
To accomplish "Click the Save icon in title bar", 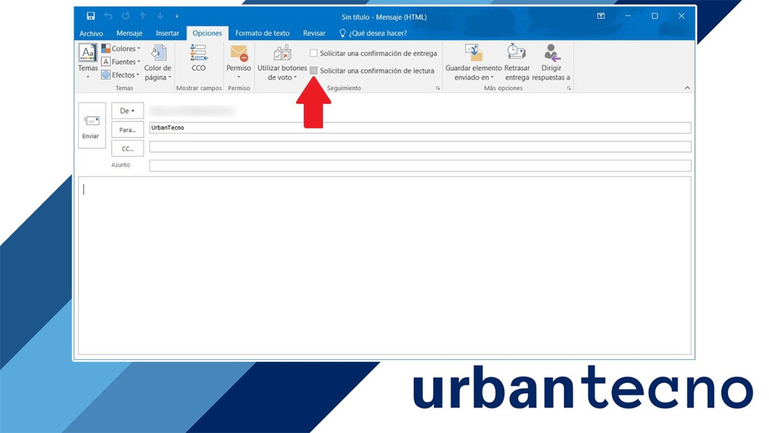I will [x=91, y=16].
